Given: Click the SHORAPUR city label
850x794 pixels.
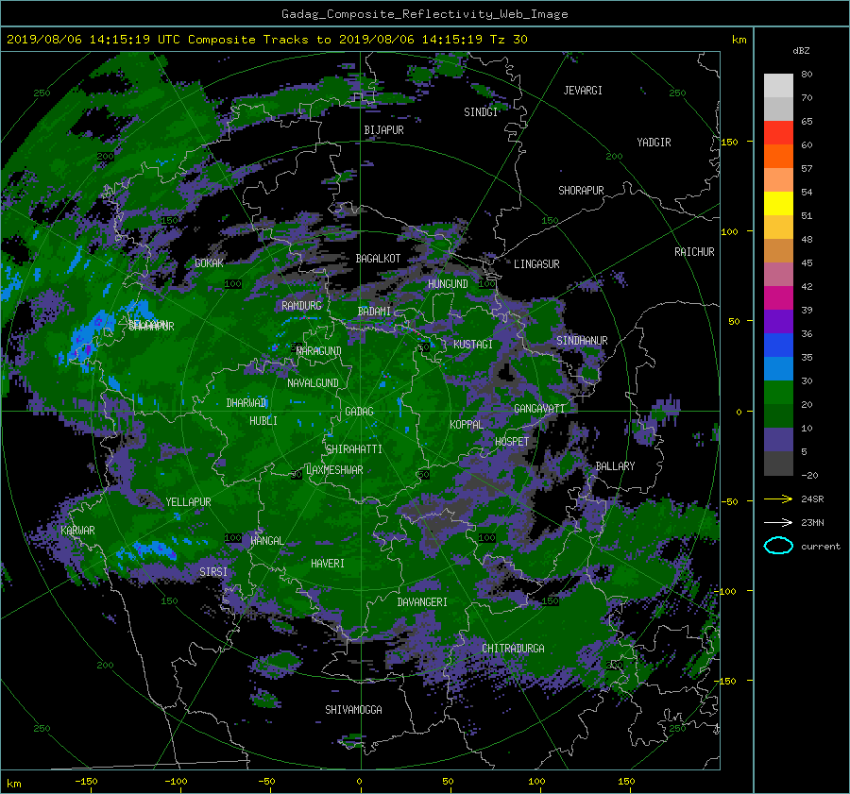Looking at the screenshot, I should 581,191.
